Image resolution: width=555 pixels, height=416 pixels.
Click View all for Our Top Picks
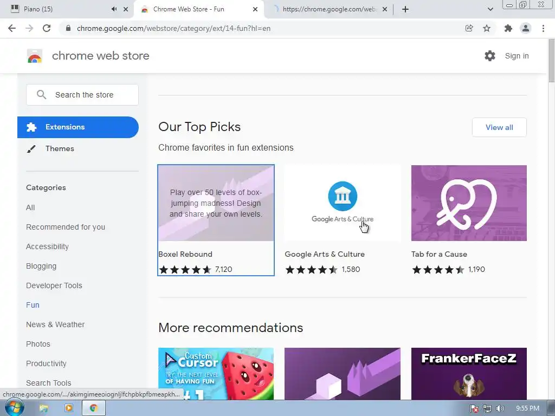pyautogui.click(x=499, y=127)
